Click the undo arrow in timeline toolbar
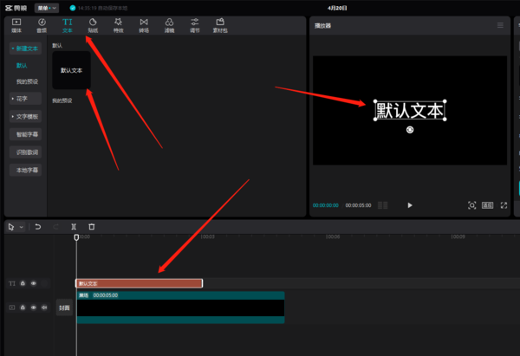The height and width of the screenshot is (356, 520). click(38, 227)
